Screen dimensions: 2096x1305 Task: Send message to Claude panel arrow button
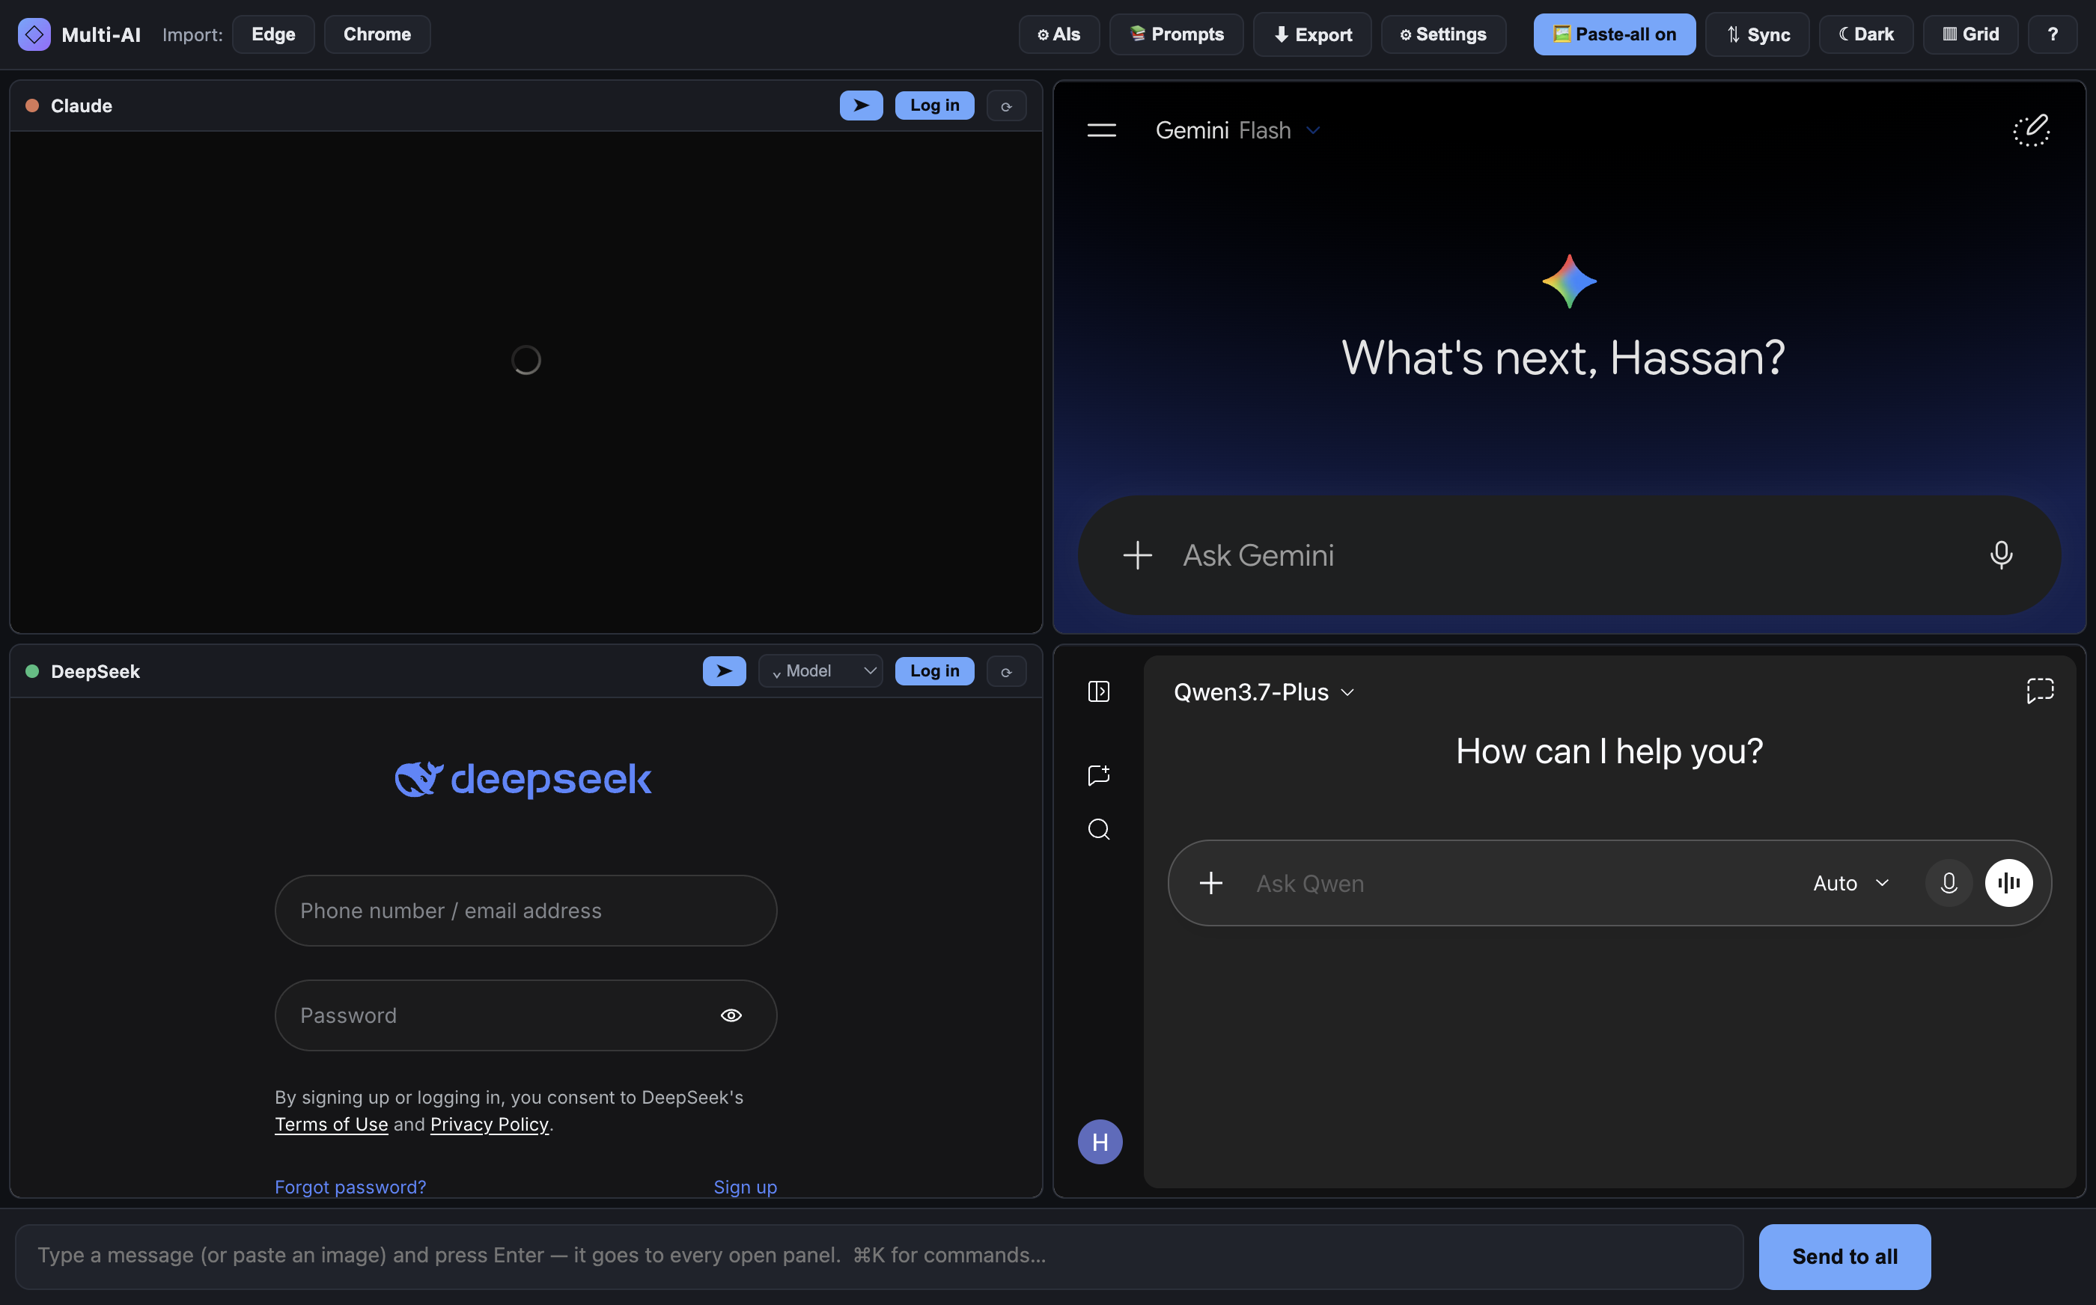[861, 106]
